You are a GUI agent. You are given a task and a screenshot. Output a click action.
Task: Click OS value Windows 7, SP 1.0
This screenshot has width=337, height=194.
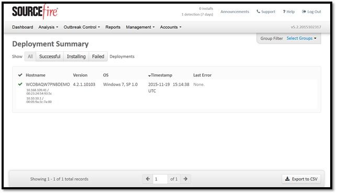pos(120,84)
